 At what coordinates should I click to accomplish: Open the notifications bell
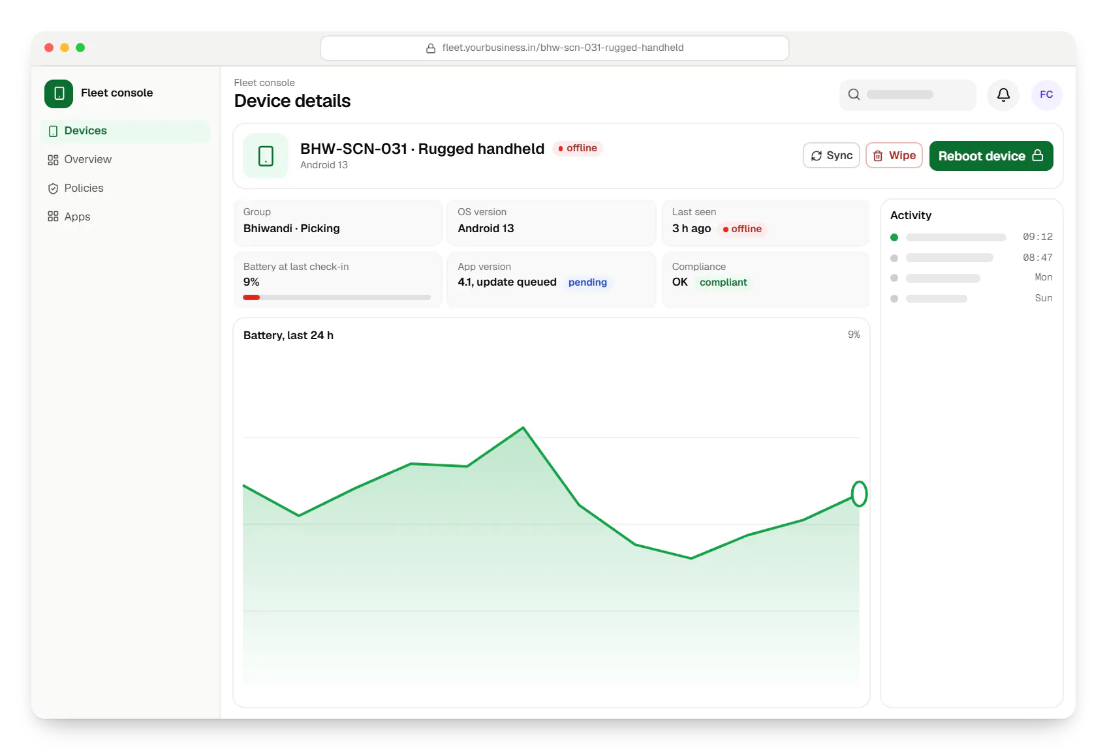(1003, 95)
